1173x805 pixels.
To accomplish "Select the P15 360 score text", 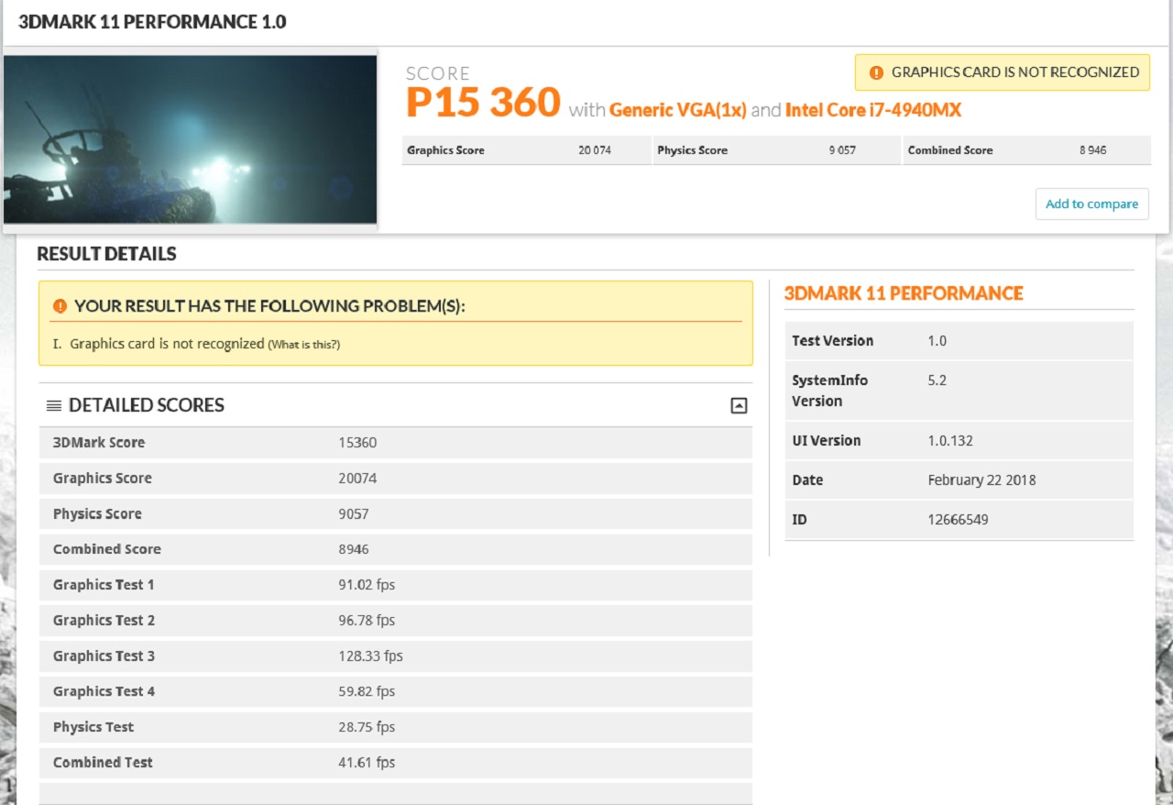I will pos(483,103).
